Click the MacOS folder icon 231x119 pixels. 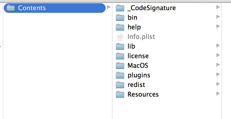[x=120, y=66]
